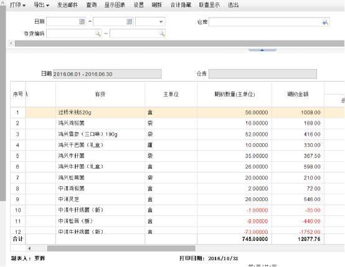Click the 仓库 warehouse lookup icon
Viewport: 345px width, 267px height.
(325, 22)
